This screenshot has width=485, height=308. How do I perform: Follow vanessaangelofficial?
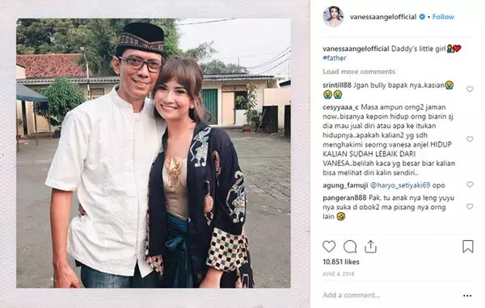pos(443,17)
